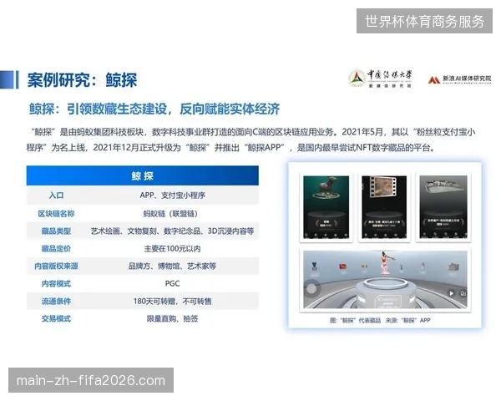This screenshot has height=401, width=501.
Task: Click the intro paragraph starting with "鲸探"是由蚂蚁集团
Action: click(250, 140)
